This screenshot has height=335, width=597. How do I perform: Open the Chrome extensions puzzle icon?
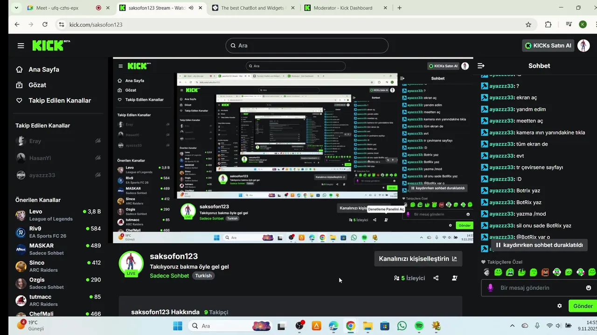pyautogui.click(x=548, y=24)
